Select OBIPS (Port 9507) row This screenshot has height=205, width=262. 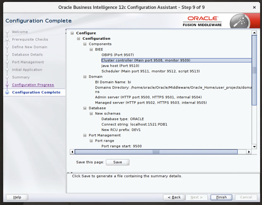[118, 55]
